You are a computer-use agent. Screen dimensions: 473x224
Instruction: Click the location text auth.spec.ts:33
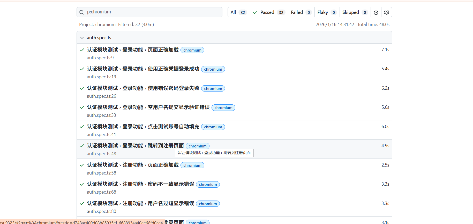coord(101,115)
